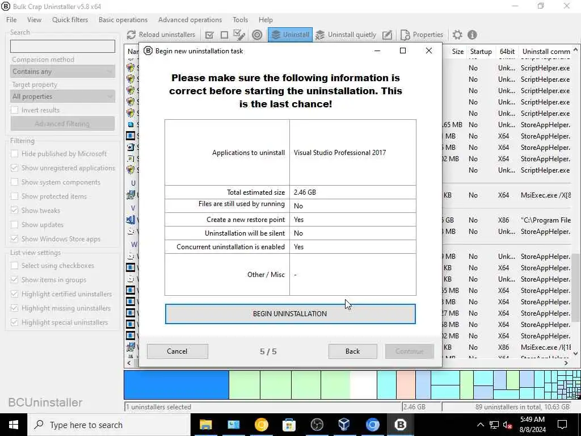
Task: Open the File menu
Action: pos(11,20)
